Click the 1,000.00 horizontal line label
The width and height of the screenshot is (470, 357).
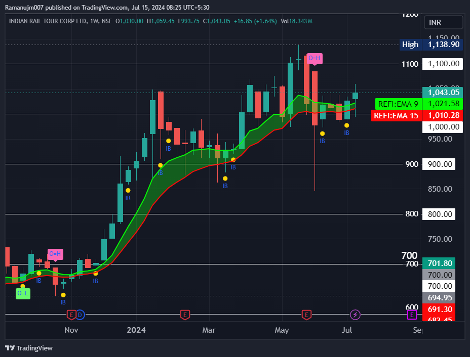point(443,127)
